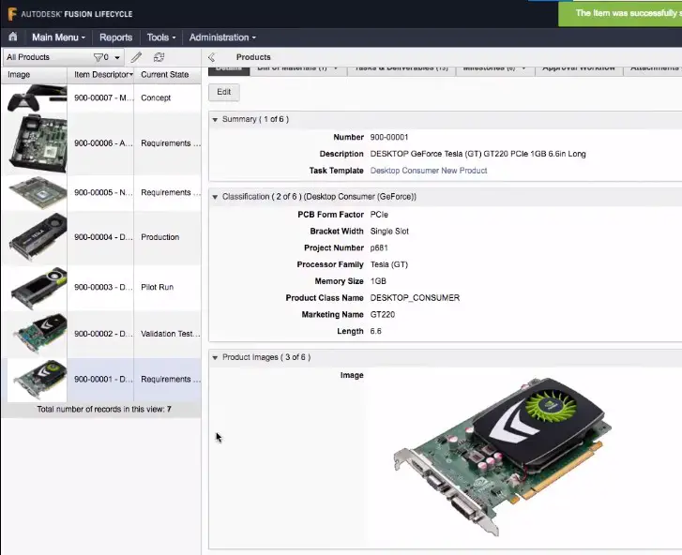
Task: Open item 900-00004 - D... descriptor
Action: (103, 237)
